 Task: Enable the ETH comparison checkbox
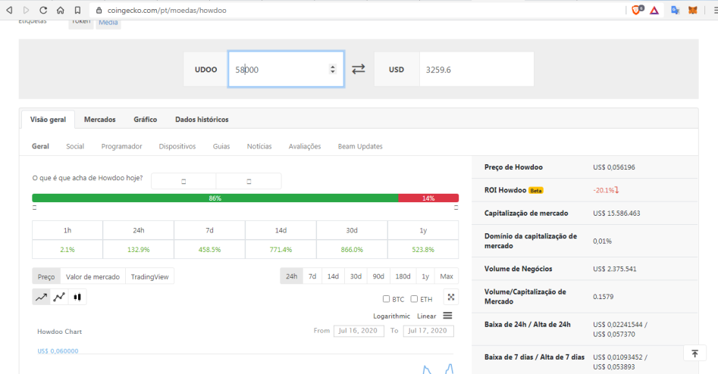pyautogui.click(x=414, y=299)
